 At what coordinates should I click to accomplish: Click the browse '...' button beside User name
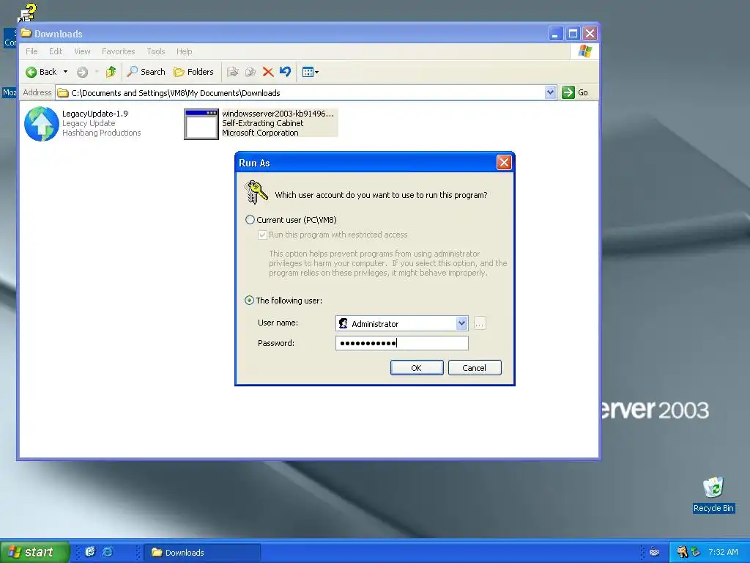(480, 323)
